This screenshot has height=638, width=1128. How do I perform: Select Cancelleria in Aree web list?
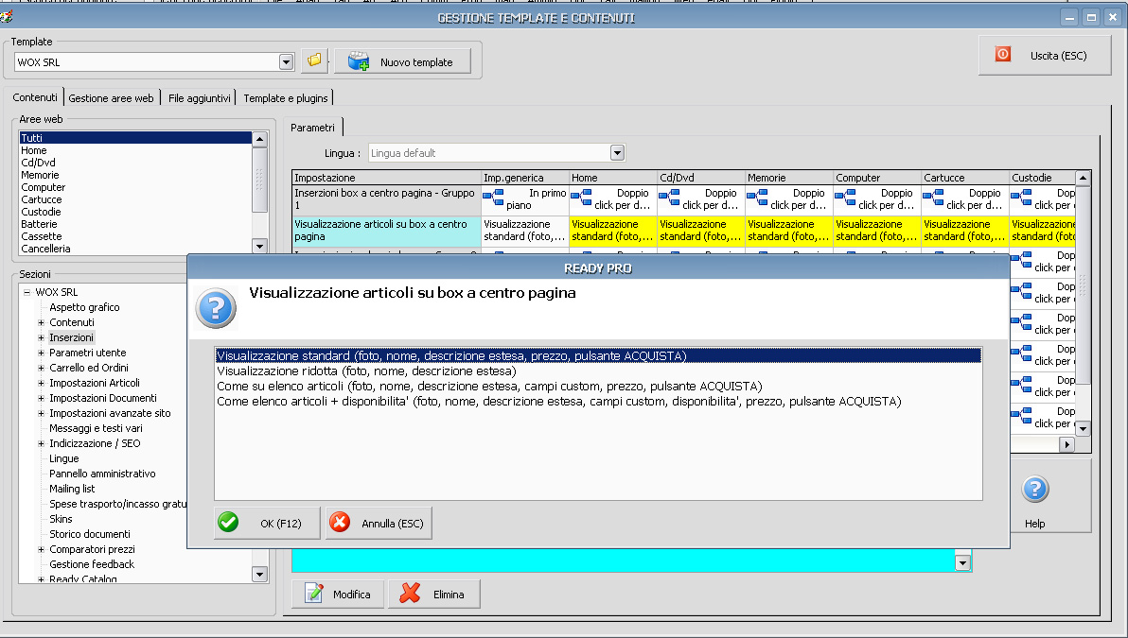tap(135, 248)
